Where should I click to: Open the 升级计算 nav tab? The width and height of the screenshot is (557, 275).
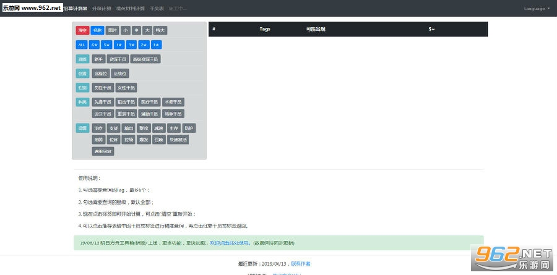(101, 8)
